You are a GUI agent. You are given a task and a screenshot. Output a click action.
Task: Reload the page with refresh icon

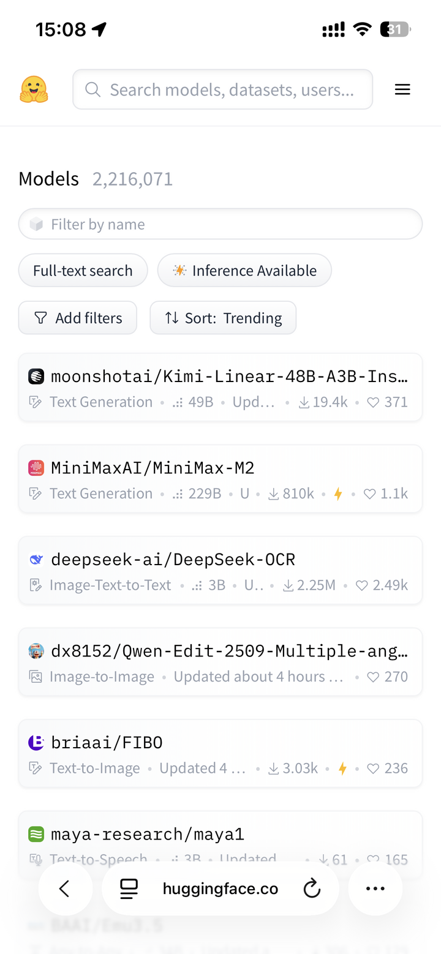tap(312, 888)
